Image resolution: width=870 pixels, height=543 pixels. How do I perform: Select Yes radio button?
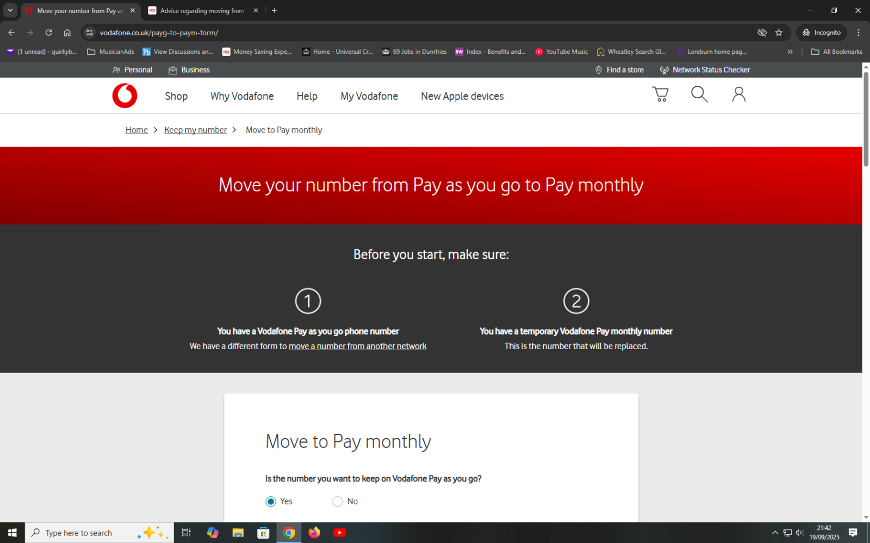[271, 501]
